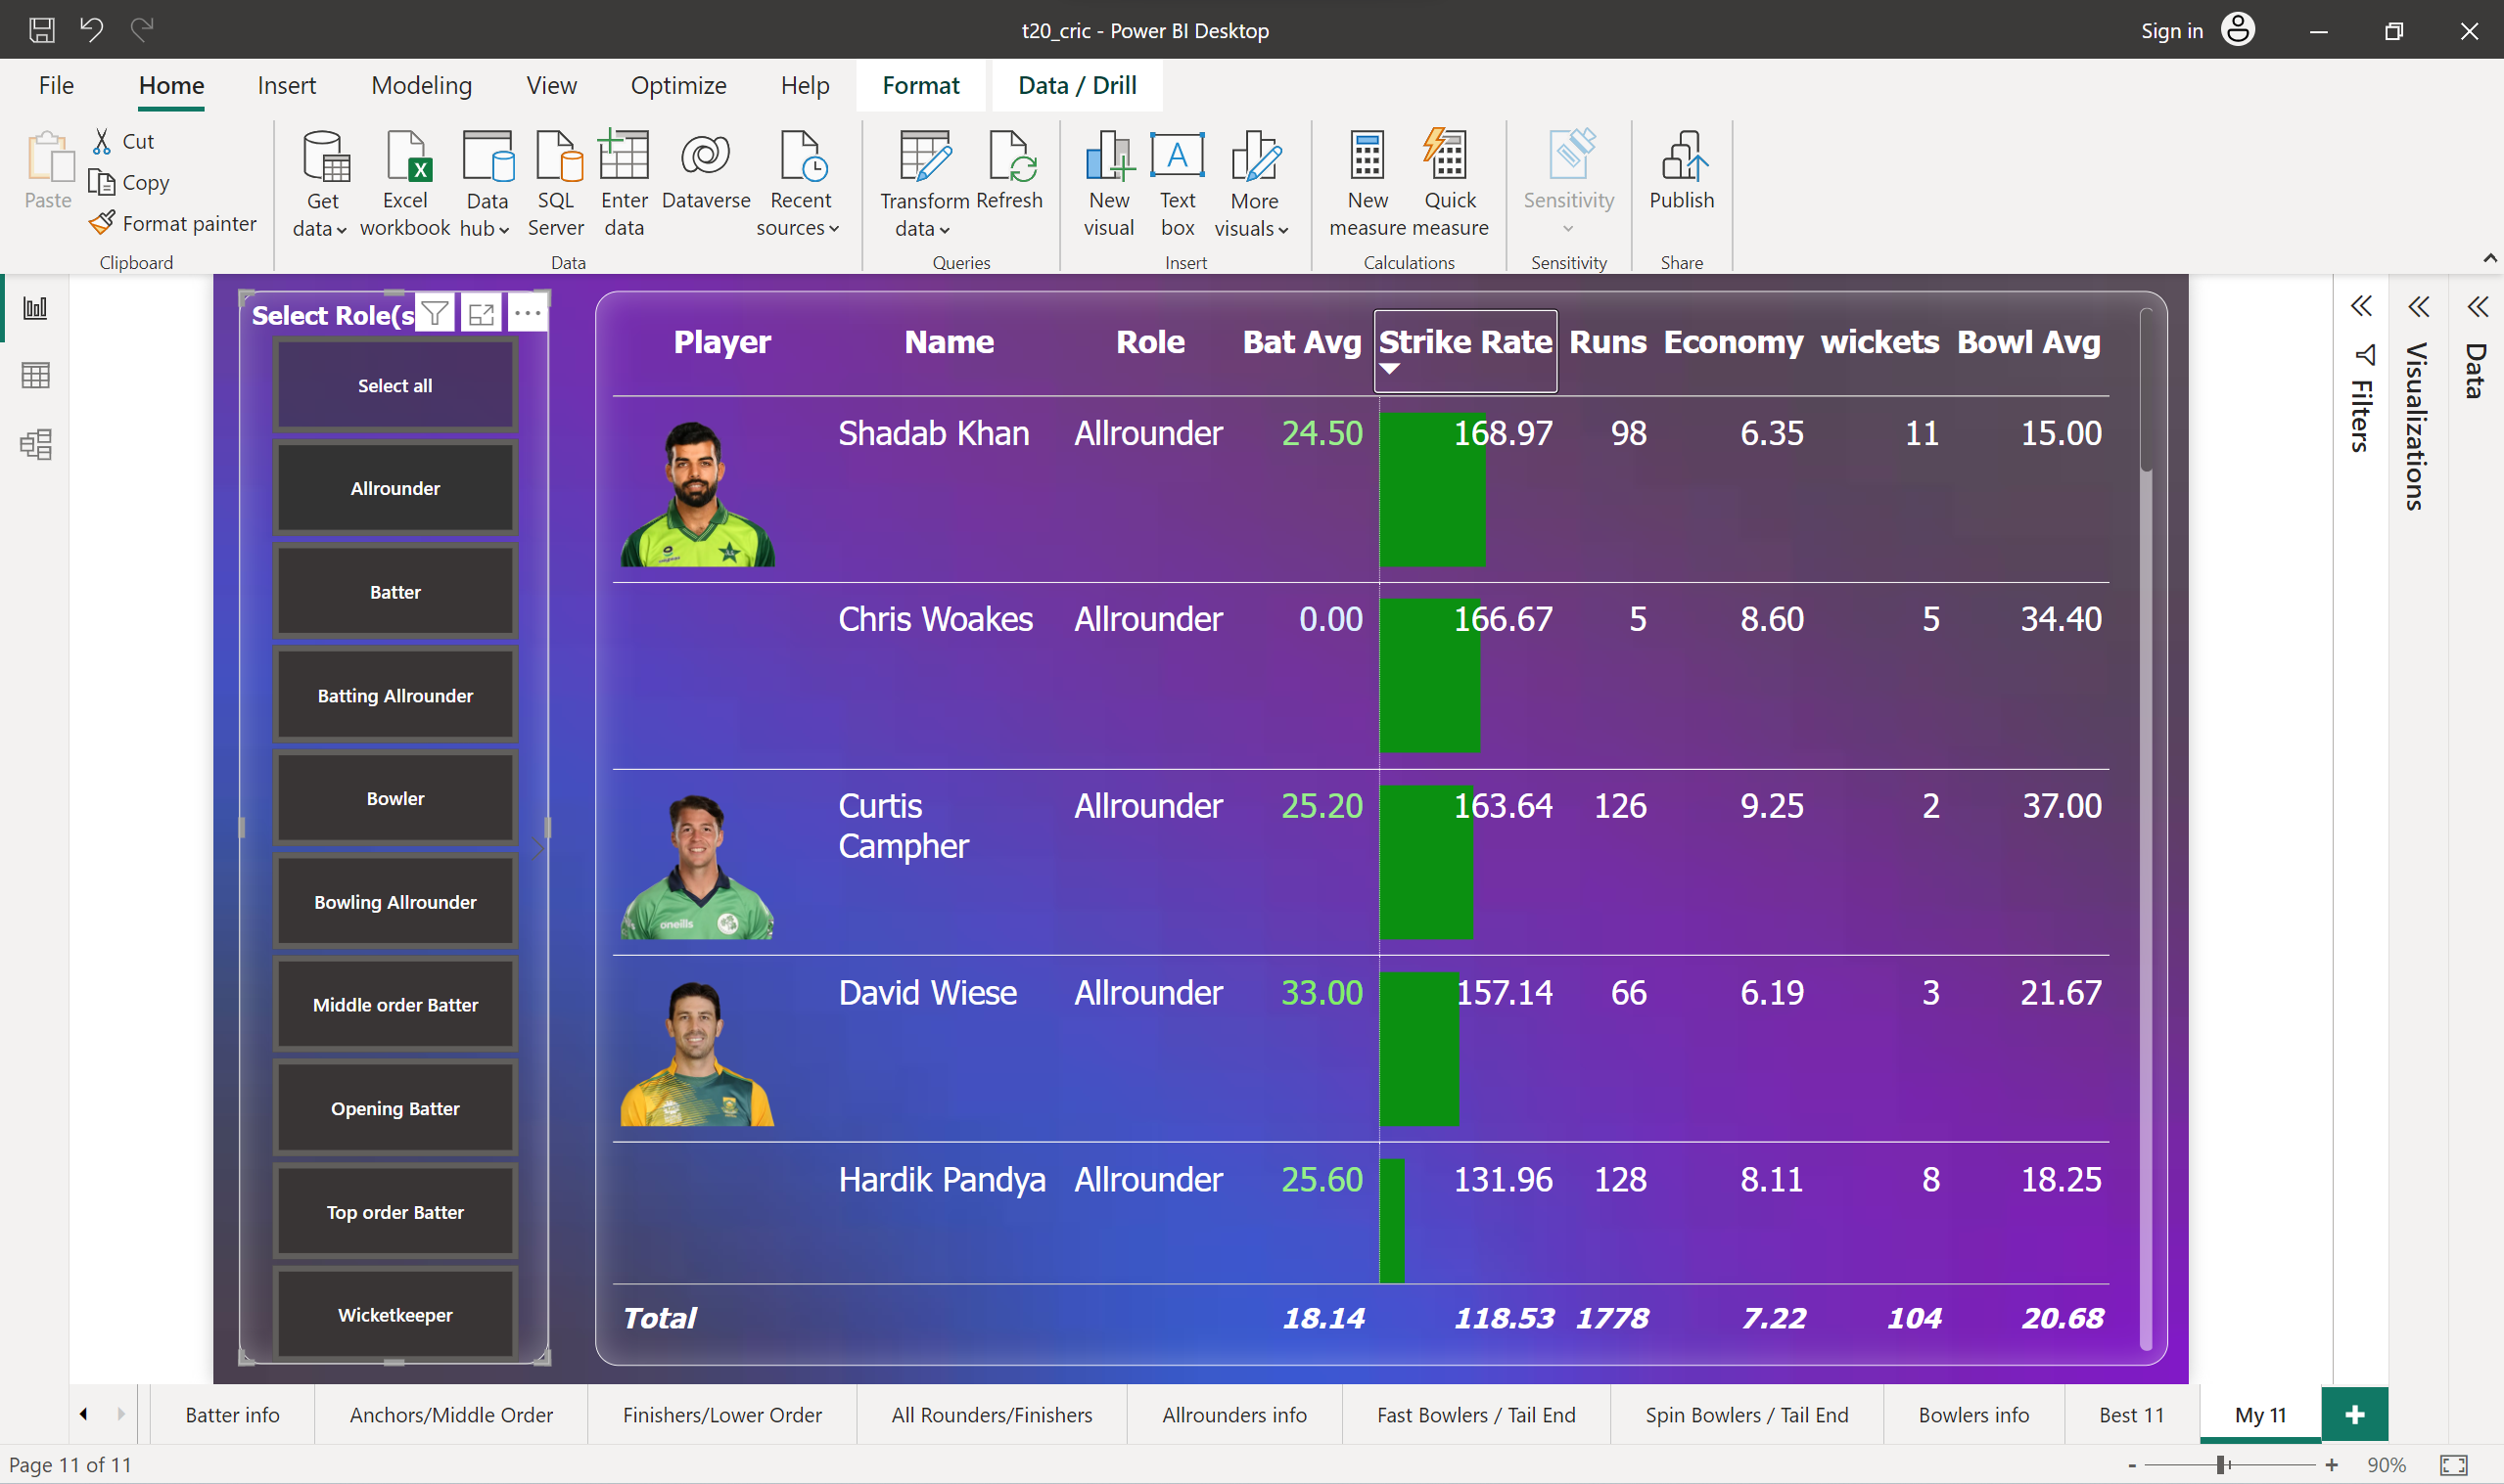
Task: Add a New visual to the page
Action: coord(1107,180)
